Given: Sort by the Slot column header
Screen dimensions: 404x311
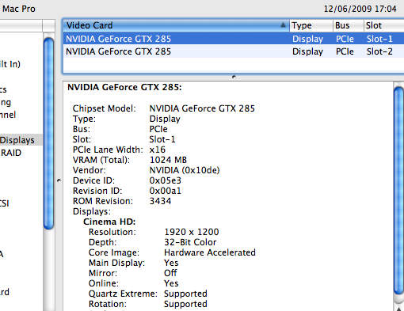Looking at the screenshot, I should (x=384, y=25).
